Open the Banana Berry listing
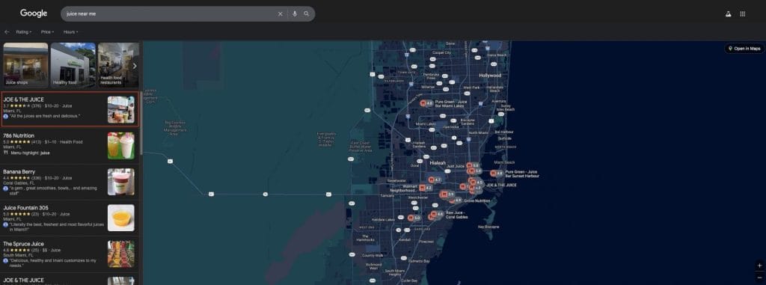This screenshot has height=285, width=766. point(70,181)
